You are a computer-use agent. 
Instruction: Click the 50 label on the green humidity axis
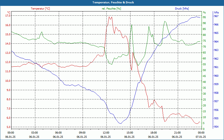point(204,70)
